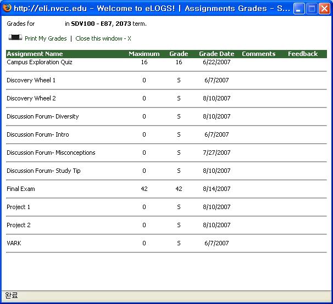333x304 pixels.
Task: Click the Assignment Name column header
Action: tap(35, 54)
